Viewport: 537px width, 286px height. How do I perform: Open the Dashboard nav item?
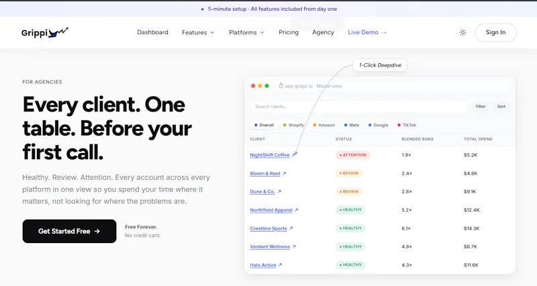click(x=153, y=32)
